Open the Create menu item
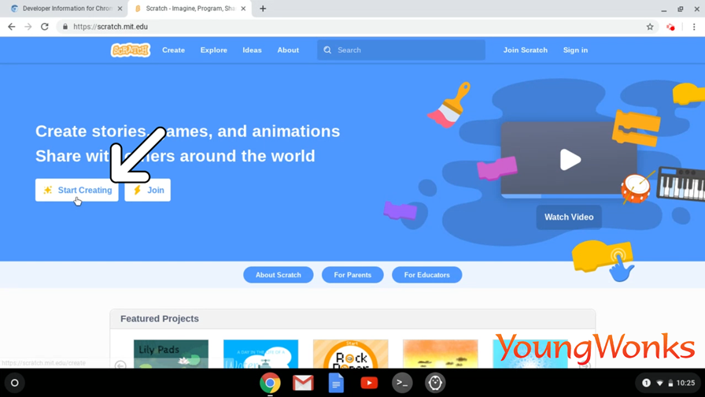This screenshot has height=397, width=705. tap(174, 50)
